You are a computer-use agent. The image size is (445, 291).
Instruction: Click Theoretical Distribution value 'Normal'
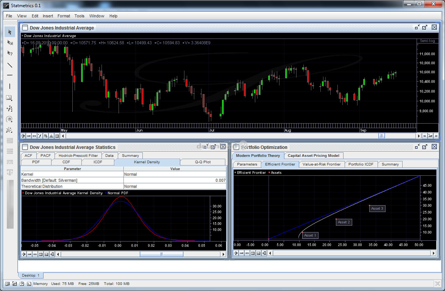click(x=175, y=186)
